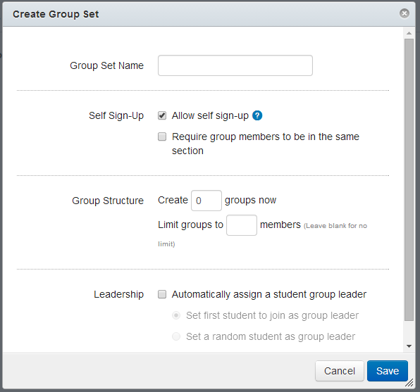The image size is (420, 392).
Task: Check Automatically assign a student group leader
Action: point(162,294)
